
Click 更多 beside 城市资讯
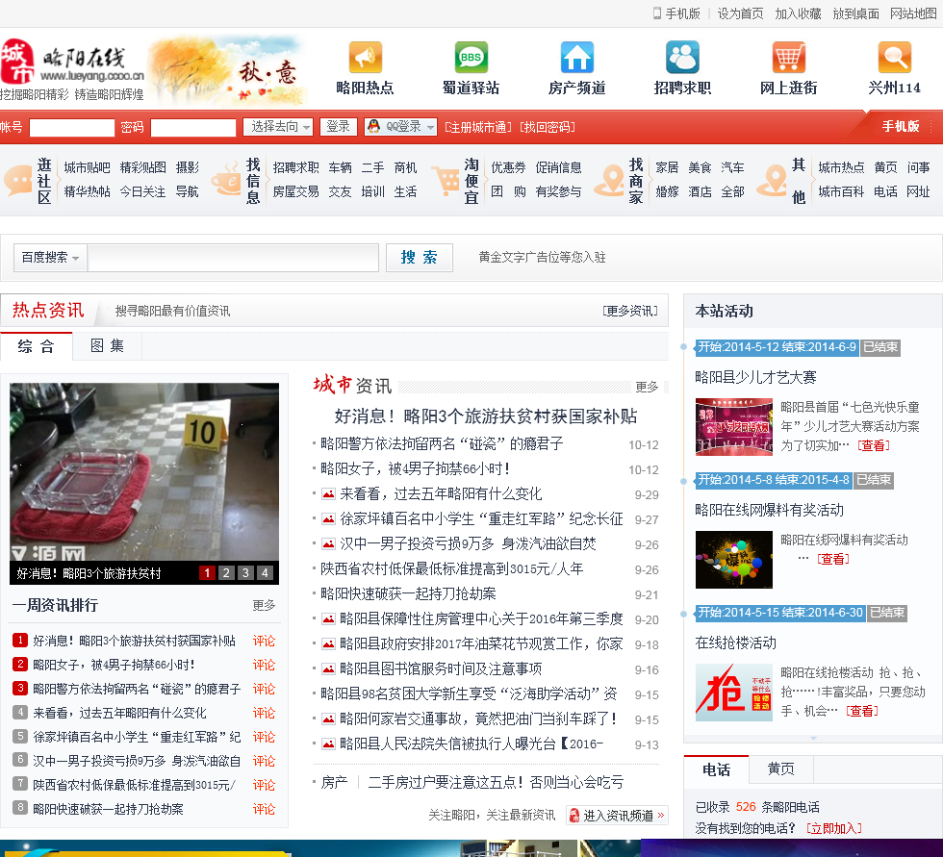(x=647, y=387)
